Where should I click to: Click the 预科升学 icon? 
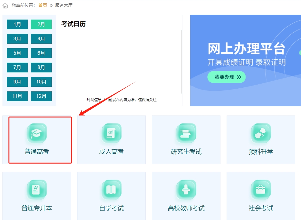261,133
